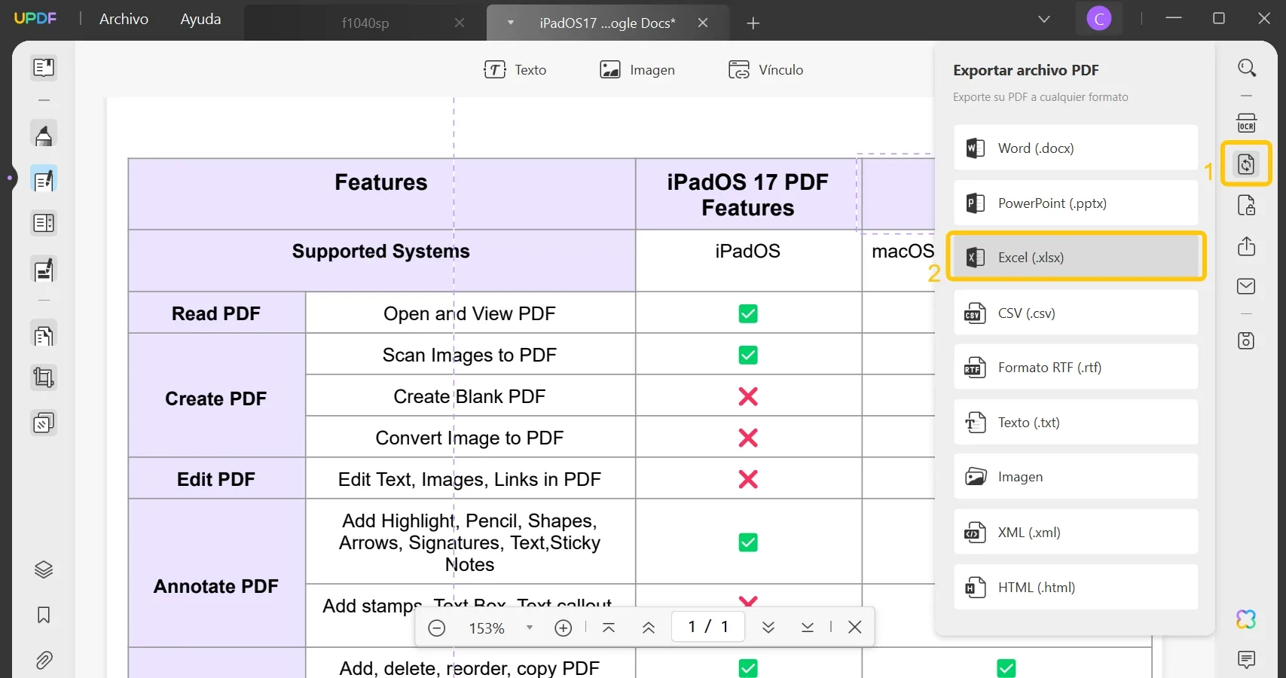Open the Search magnifier icon
The image size is (1286, 678).
click(1247, 68)
